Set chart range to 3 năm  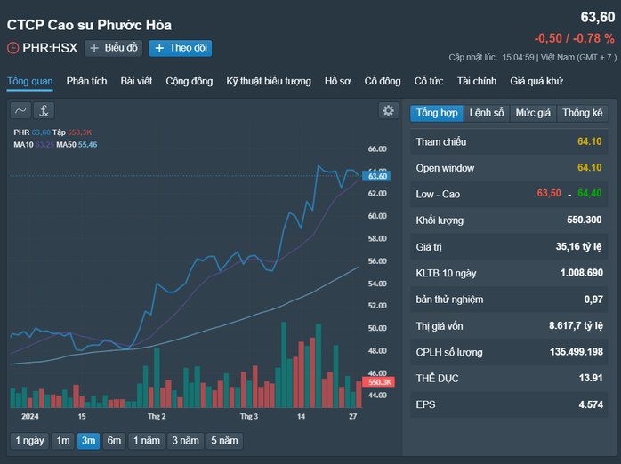(x=185, y=441)
